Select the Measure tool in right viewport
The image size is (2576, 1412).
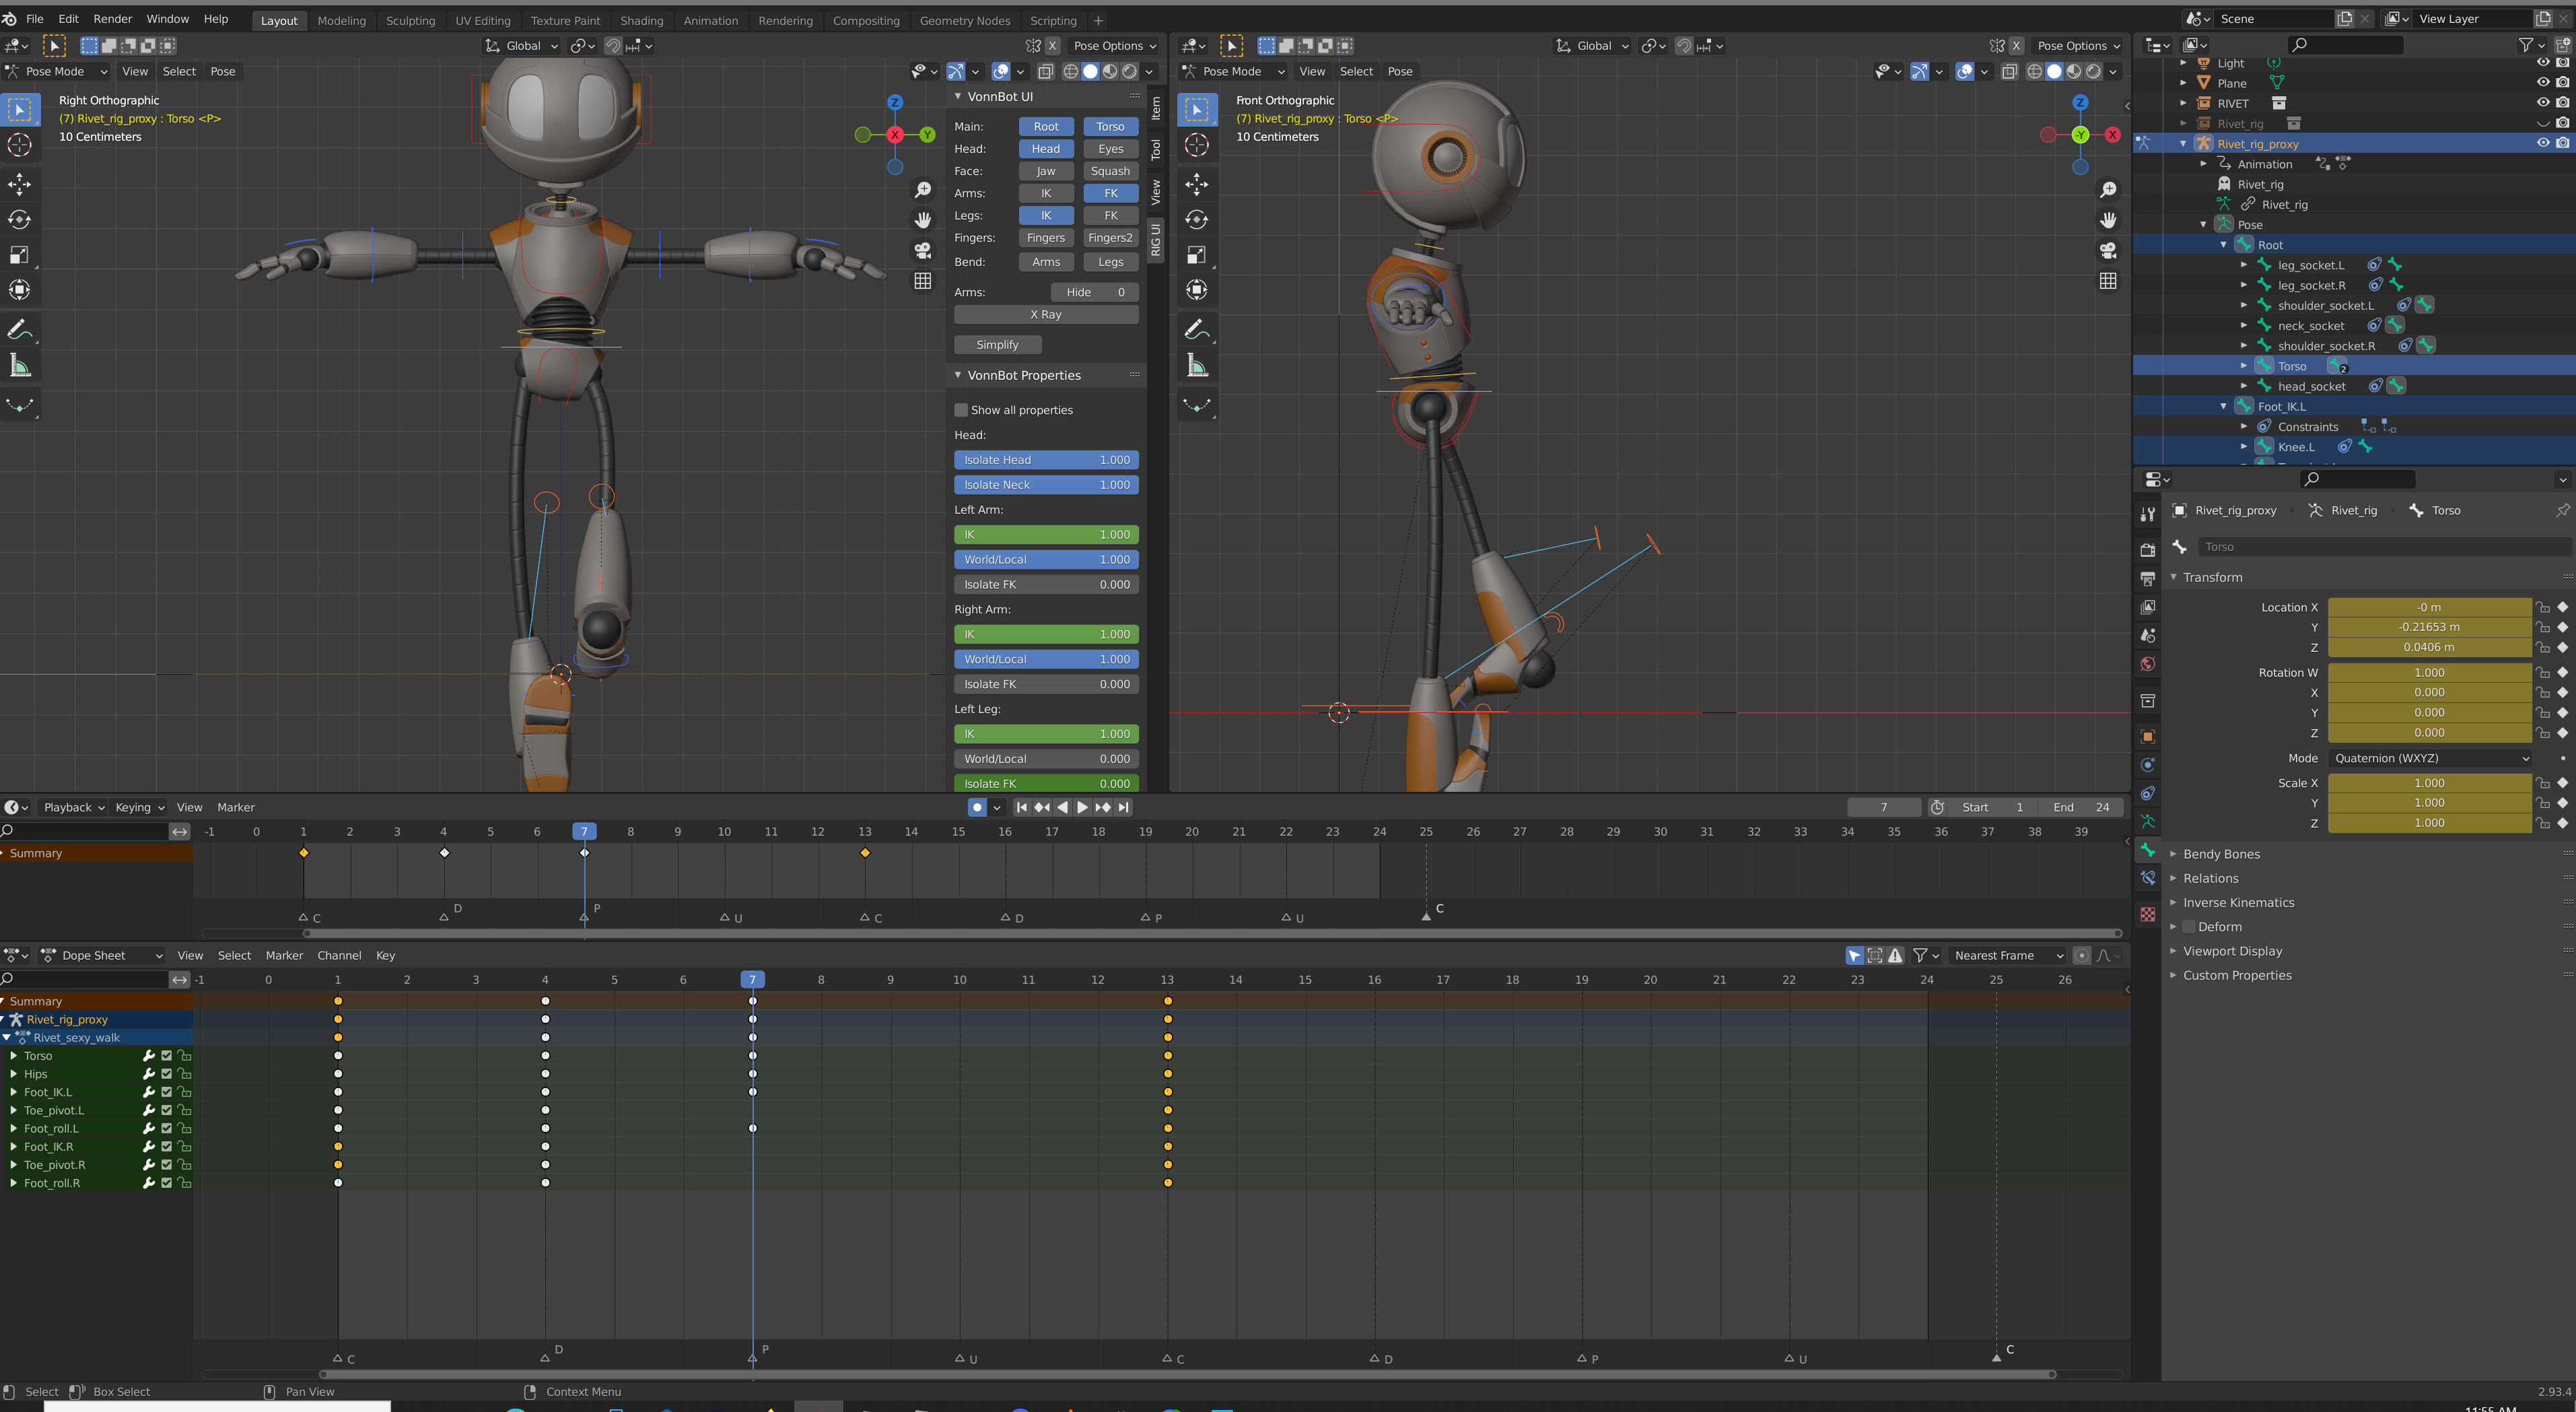click(1197, 366)
